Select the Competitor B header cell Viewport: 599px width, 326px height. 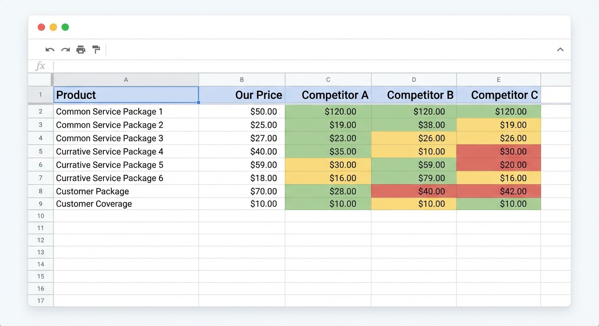(x=414, y=95)
